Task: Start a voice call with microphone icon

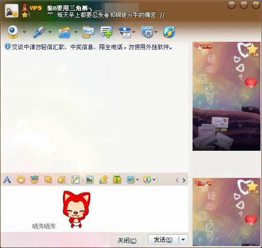Action: click(39, 32)
